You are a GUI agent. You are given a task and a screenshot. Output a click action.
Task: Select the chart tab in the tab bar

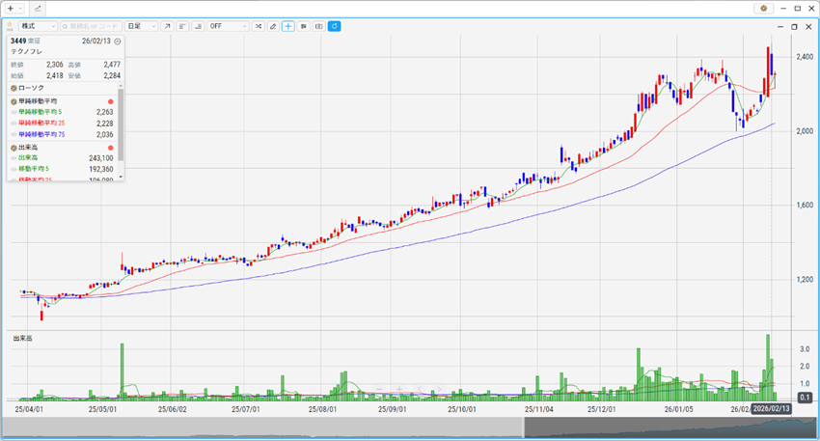[x=39, y=8]
